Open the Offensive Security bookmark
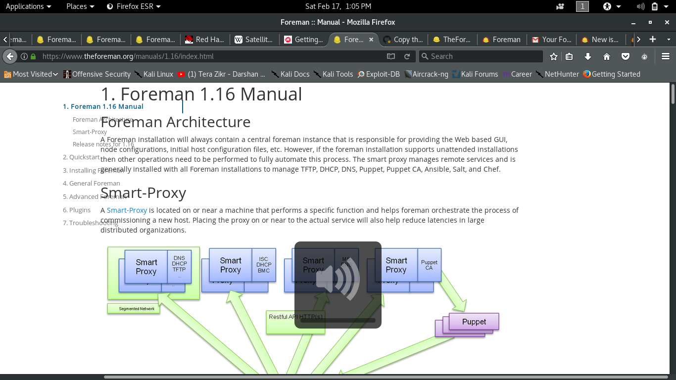Image resolution: width=676 pixels, height=380 pixels. 97,74
